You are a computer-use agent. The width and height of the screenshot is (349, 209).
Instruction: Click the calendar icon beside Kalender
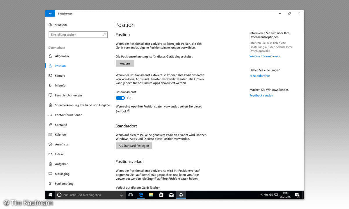pos(50,134)
